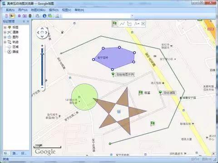Click the purple polygon's bottom vertex handle
Viewport: 218px width, 163px height.
point(112,69)
